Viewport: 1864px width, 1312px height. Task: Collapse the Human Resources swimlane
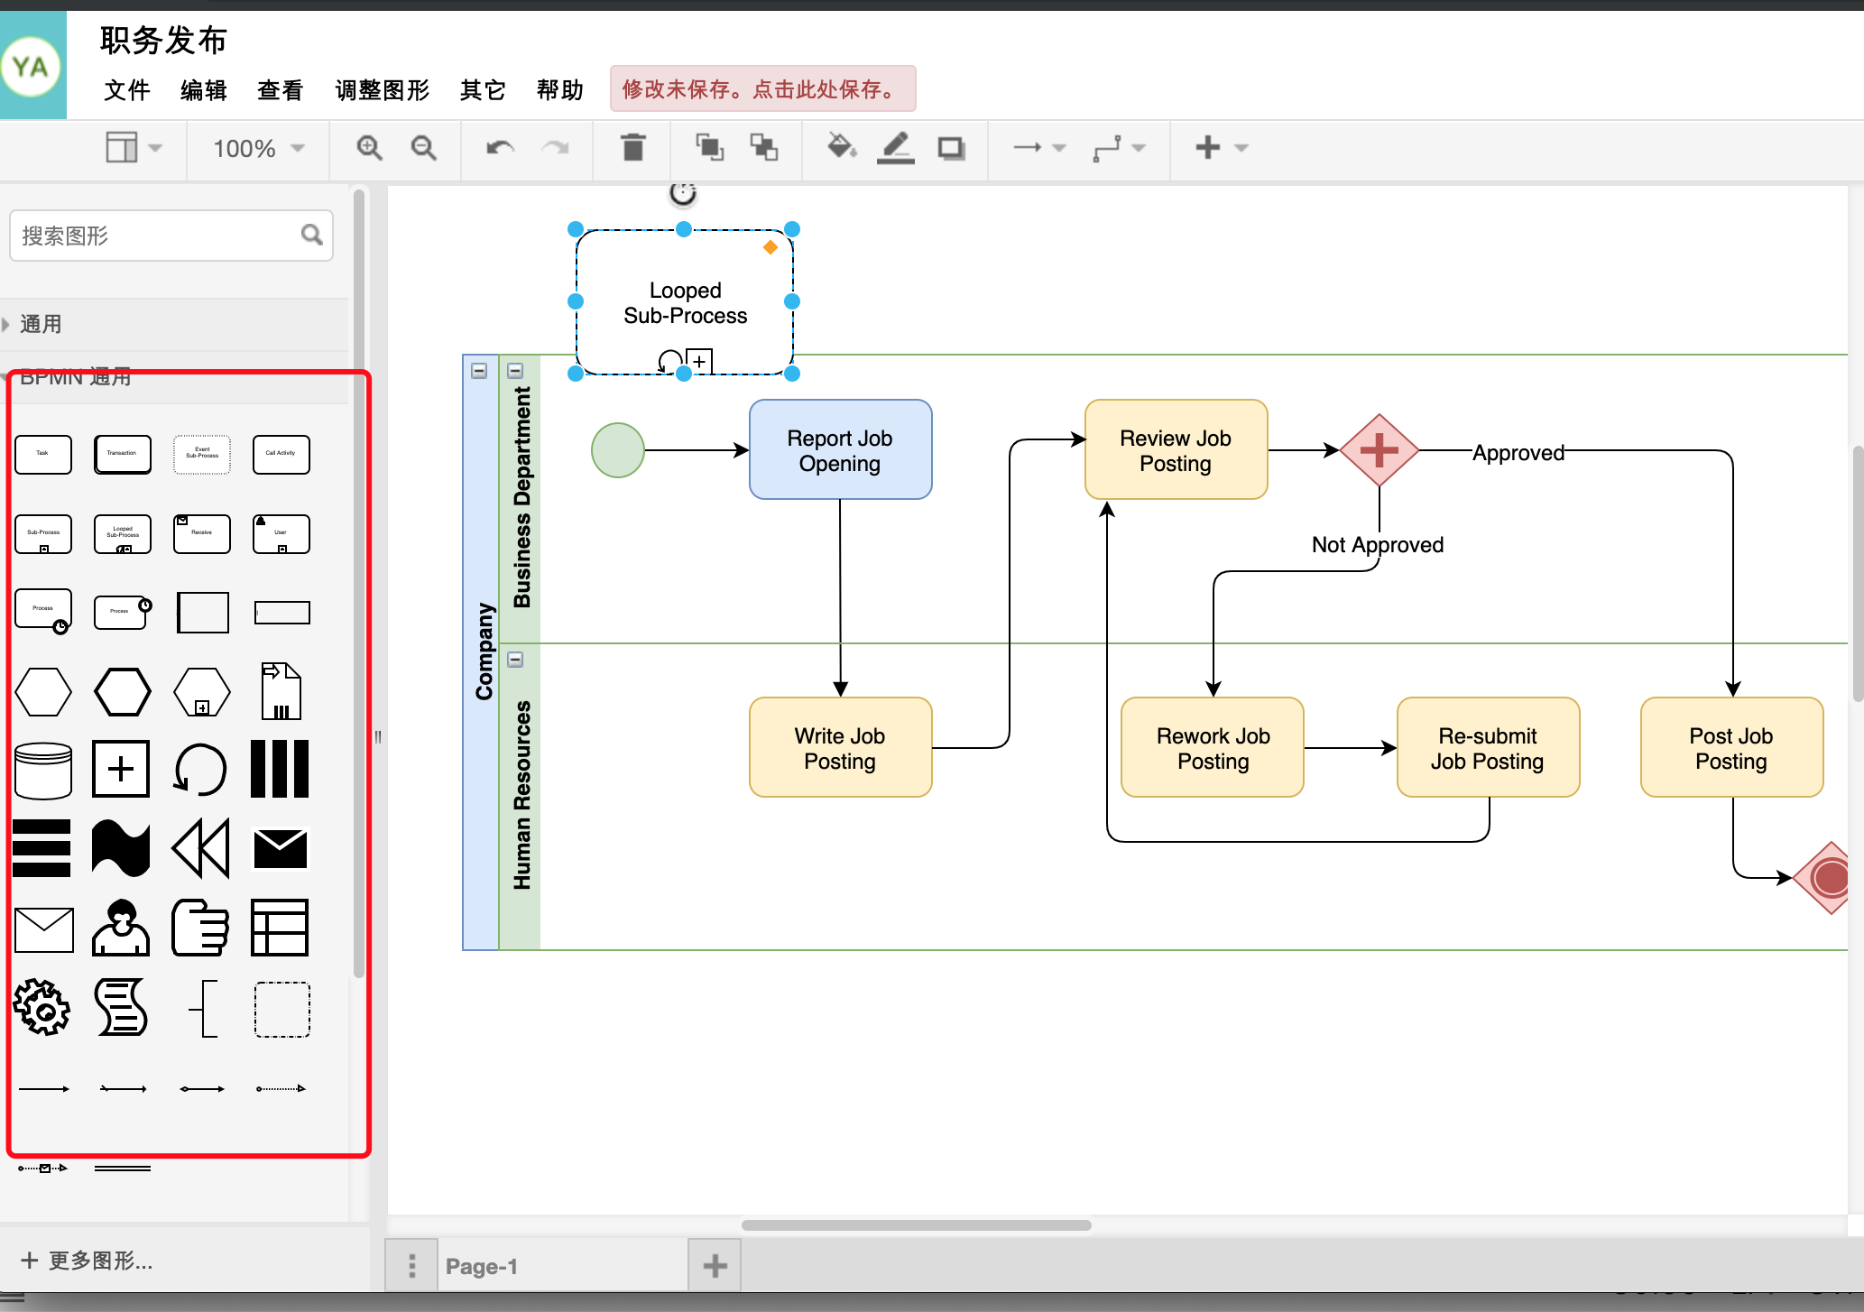[x=515, y=658]
